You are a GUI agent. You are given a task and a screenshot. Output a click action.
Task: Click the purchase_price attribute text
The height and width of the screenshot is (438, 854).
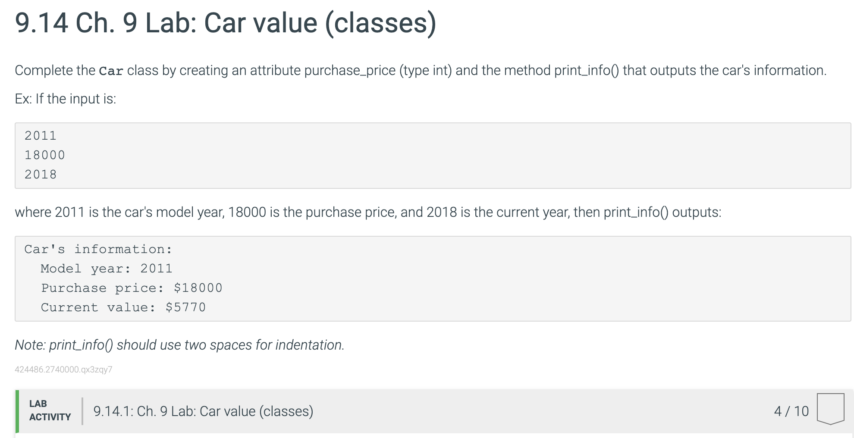(x=350, y=70)
